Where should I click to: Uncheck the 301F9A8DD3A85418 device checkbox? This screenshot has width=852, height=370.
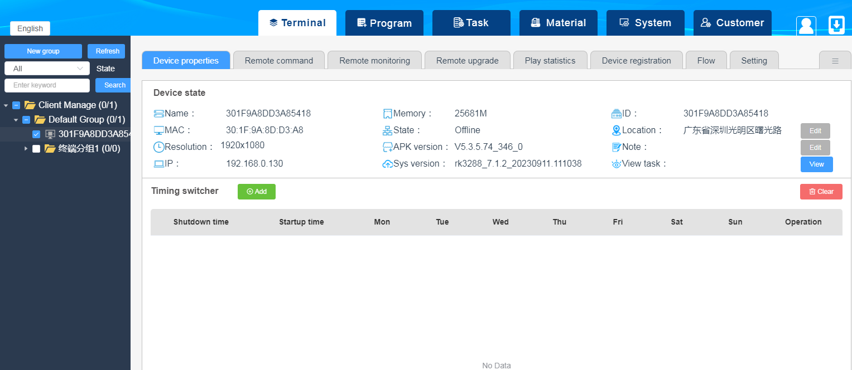pyautogui.click(x=36, y=134)
